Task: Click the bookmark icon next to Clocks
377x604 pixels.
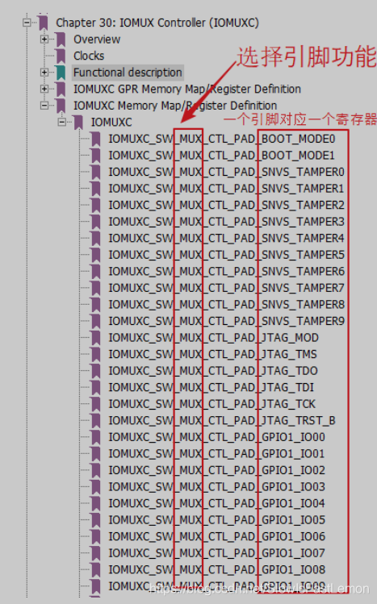Action: pos(61,56)
